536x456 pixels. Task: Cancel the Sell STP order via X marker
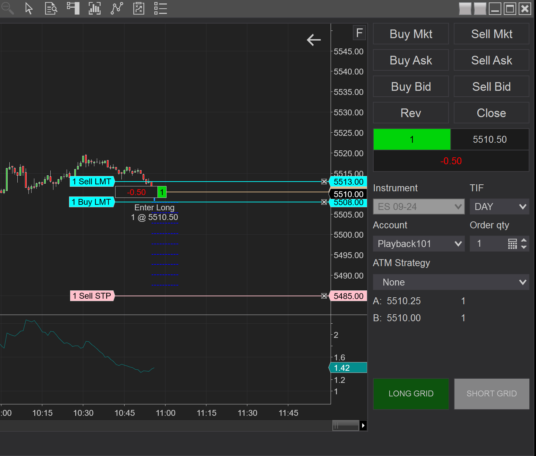(324, 296)
